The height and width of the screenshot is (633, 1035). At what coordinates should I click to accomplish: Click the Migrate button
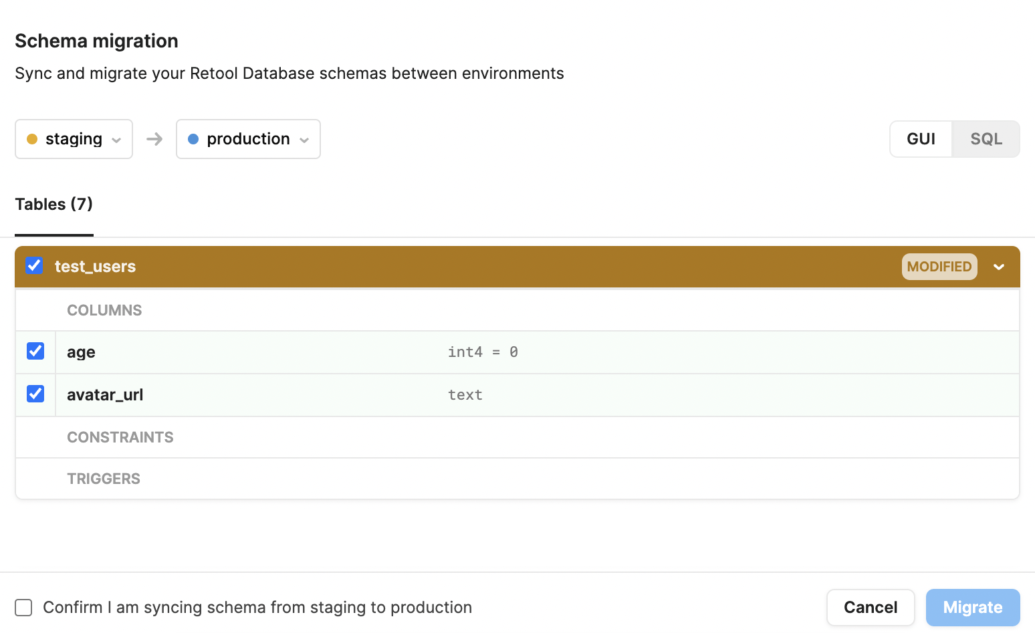(973, 608)
